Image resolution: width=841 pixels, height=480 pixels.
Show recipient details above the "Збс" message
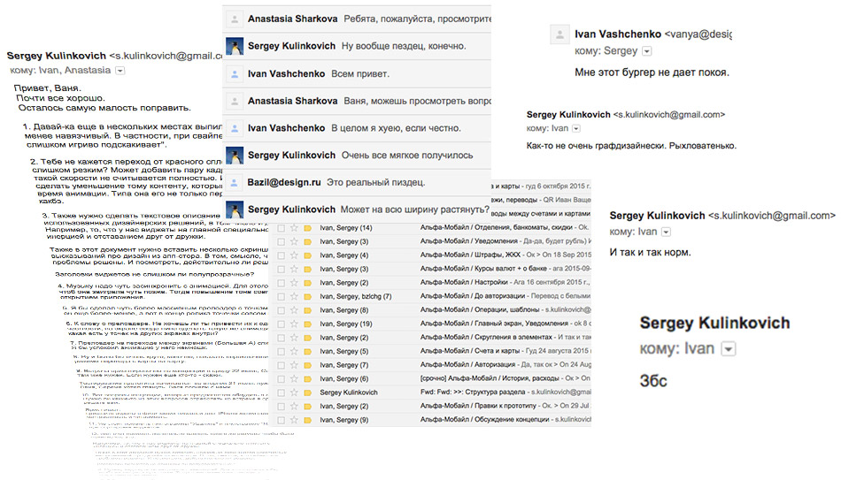[x=729, y=349]
